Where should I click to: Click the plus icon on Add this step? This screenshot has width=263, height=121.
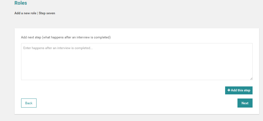[229, 90]
